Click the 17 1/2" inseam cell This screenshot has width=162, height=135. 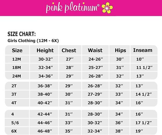143,123
